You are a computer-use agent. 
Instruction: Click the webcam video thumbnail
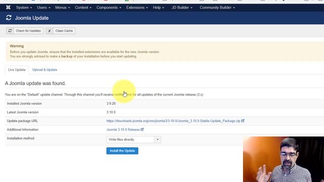pyautogui.click(x=283, y=159)
